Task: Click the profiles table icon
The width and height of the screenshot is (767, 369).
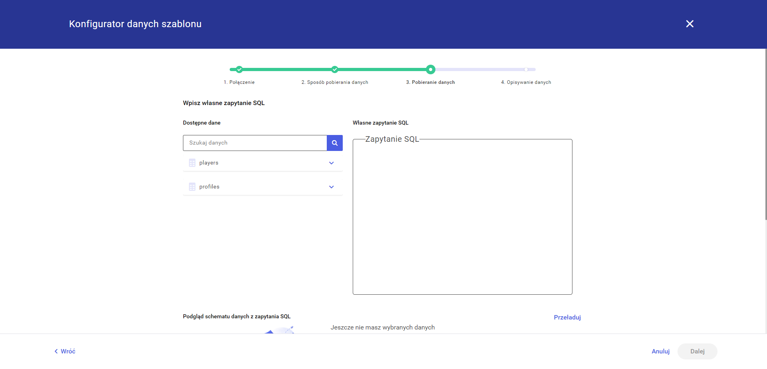Action: click(192, 187)
